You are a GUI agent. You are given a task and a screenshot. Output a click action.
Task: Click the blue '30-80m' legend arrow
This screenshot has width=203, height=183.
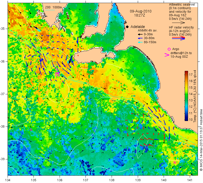point(140,38)
